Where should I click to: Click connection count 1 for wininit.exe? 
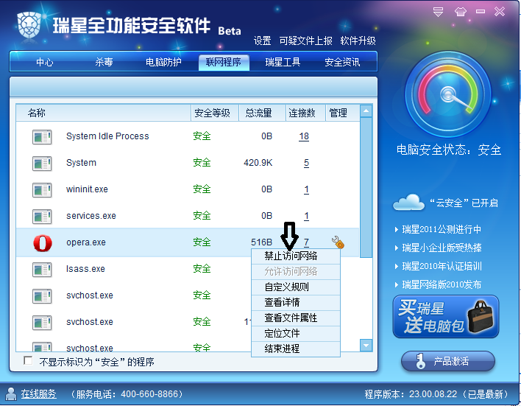point(306,189)
